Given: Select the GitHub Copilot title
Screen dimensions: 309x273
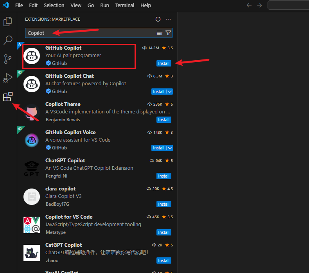Looking at the screenshot, I should tap(63, 48).
